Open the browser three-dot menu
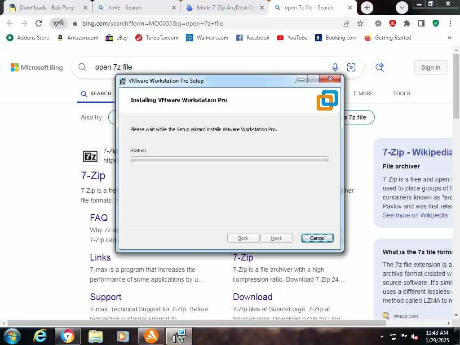 point(450,23)
